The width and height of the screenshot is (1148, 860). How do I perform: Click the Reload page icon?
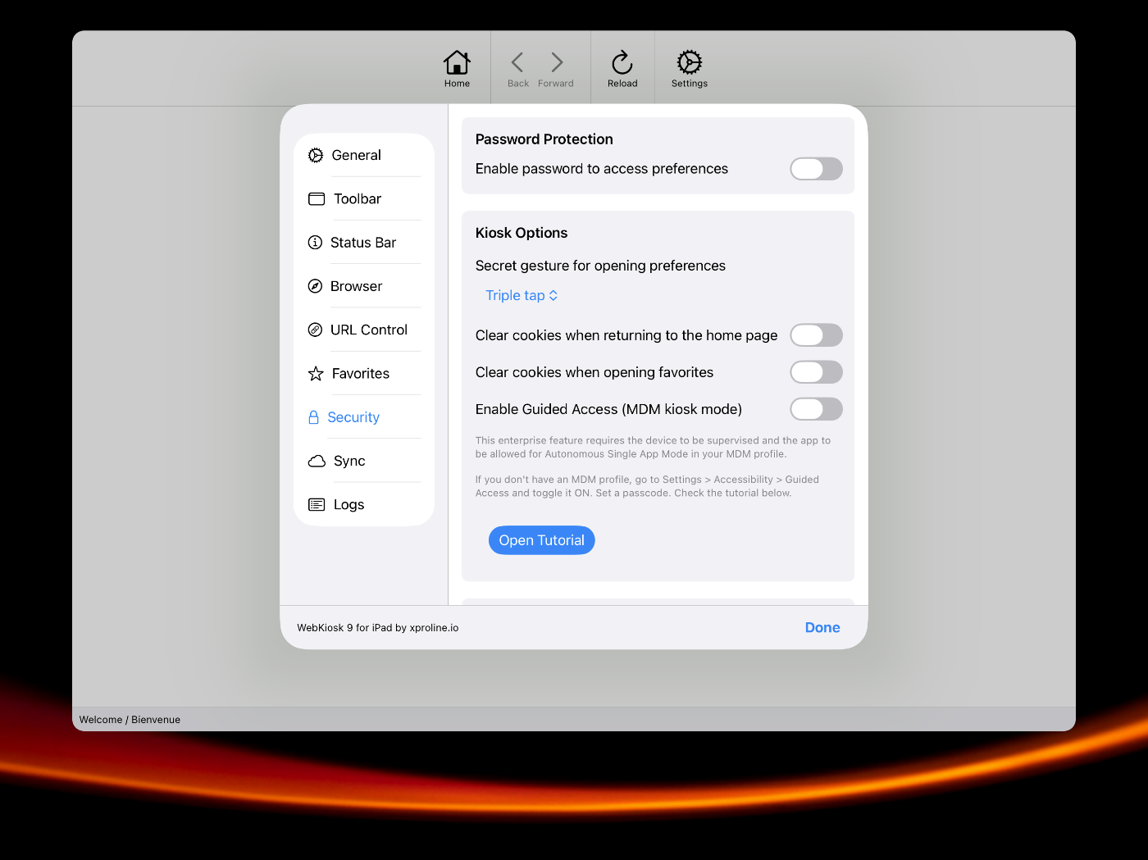622,63
